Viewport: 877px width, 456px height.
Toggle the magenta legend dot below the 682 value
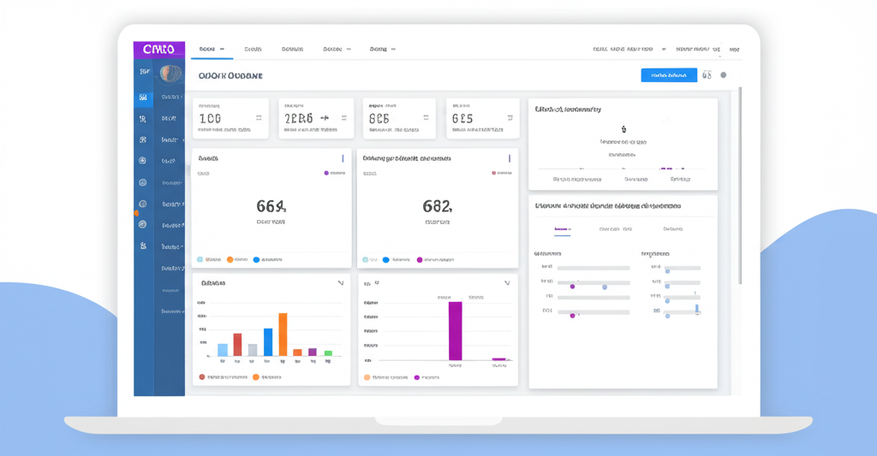point(420,260)
